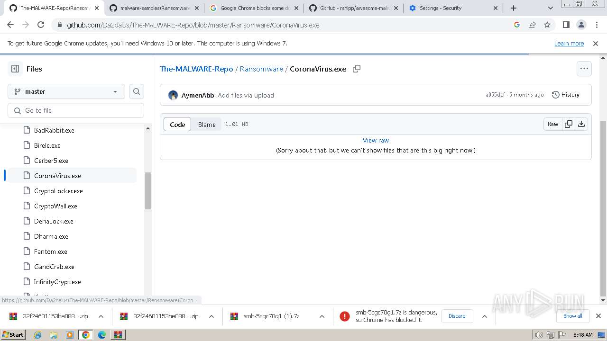Select the Code view tab
This screenshot has width=607, height=341.
tap(177, 124)
